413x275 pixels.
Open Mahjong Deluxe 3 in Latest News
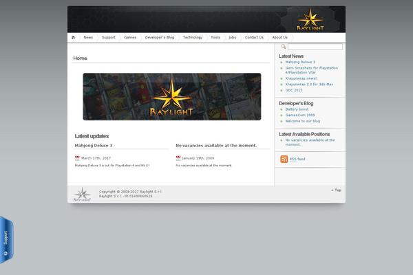pyautogui.click(x=300, y=62)
